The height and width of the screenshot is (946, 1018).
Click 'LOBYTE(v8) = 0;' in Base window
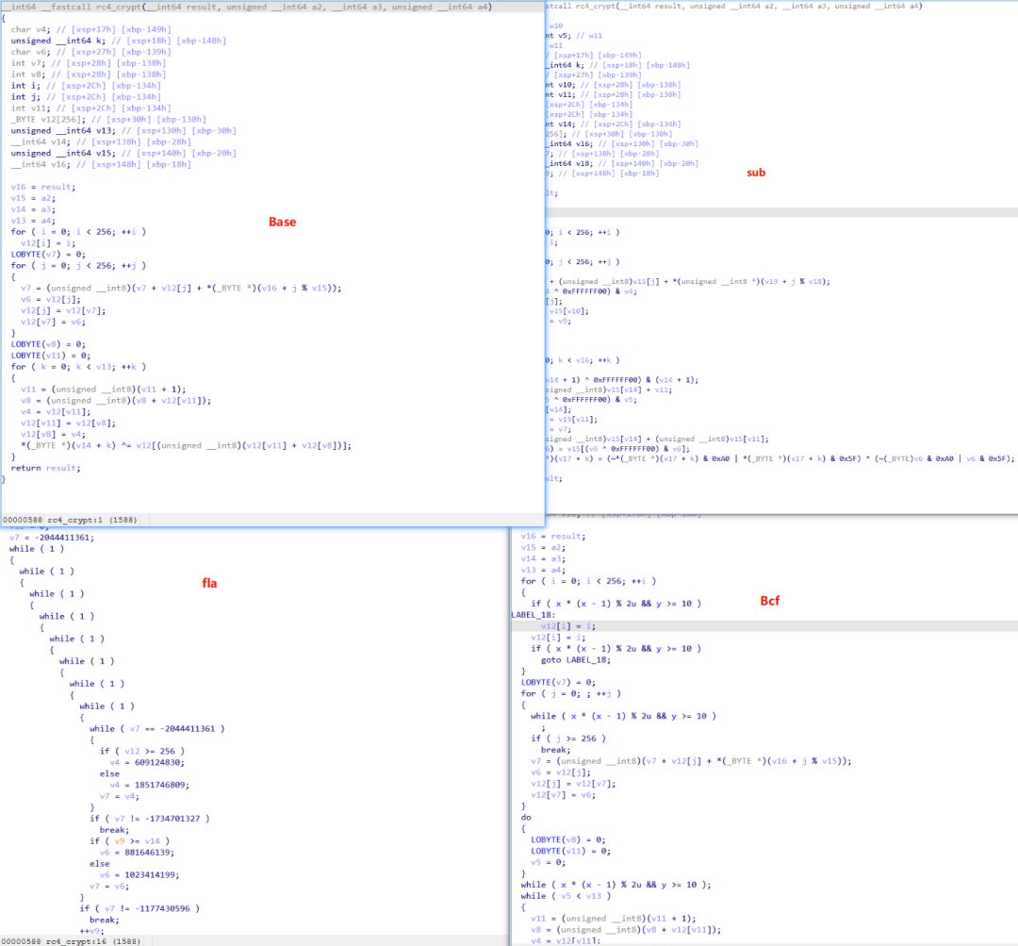pos(48,344)
